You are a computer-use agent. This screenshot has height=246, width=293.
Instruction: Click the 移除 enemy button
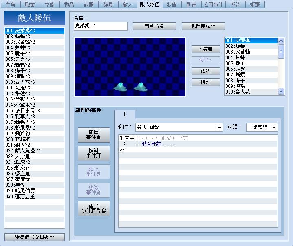pos(205,60)
